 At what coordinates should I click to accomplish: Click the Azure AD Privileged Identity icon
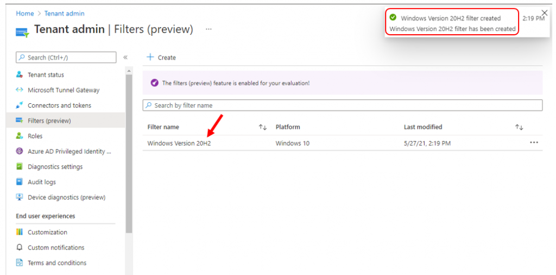[x=20, y=151]
